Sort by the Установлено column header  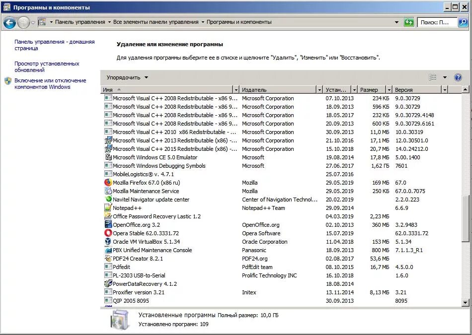pyautogui.click(x=337, y=90)
